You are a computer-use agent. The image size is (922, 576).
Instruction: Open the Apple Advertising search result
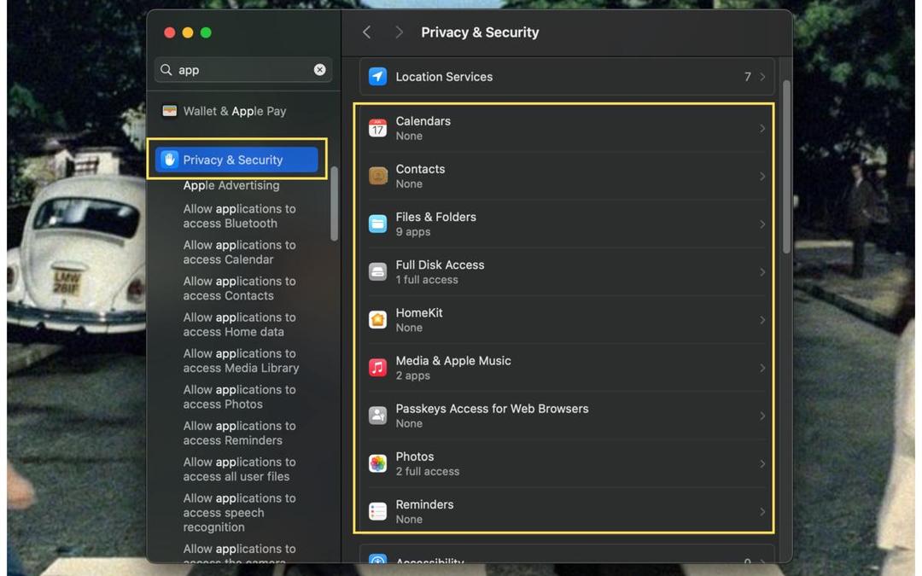coord(231,186)
